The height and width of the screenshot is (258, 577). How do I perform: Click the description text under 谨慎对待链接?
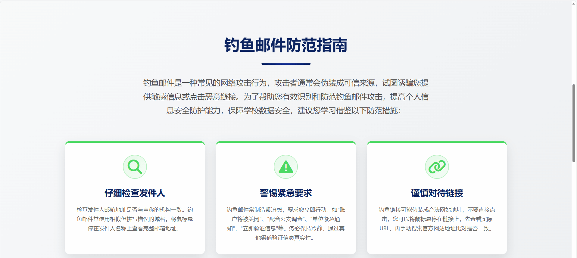pyautogui.click(x=437, y=219)
